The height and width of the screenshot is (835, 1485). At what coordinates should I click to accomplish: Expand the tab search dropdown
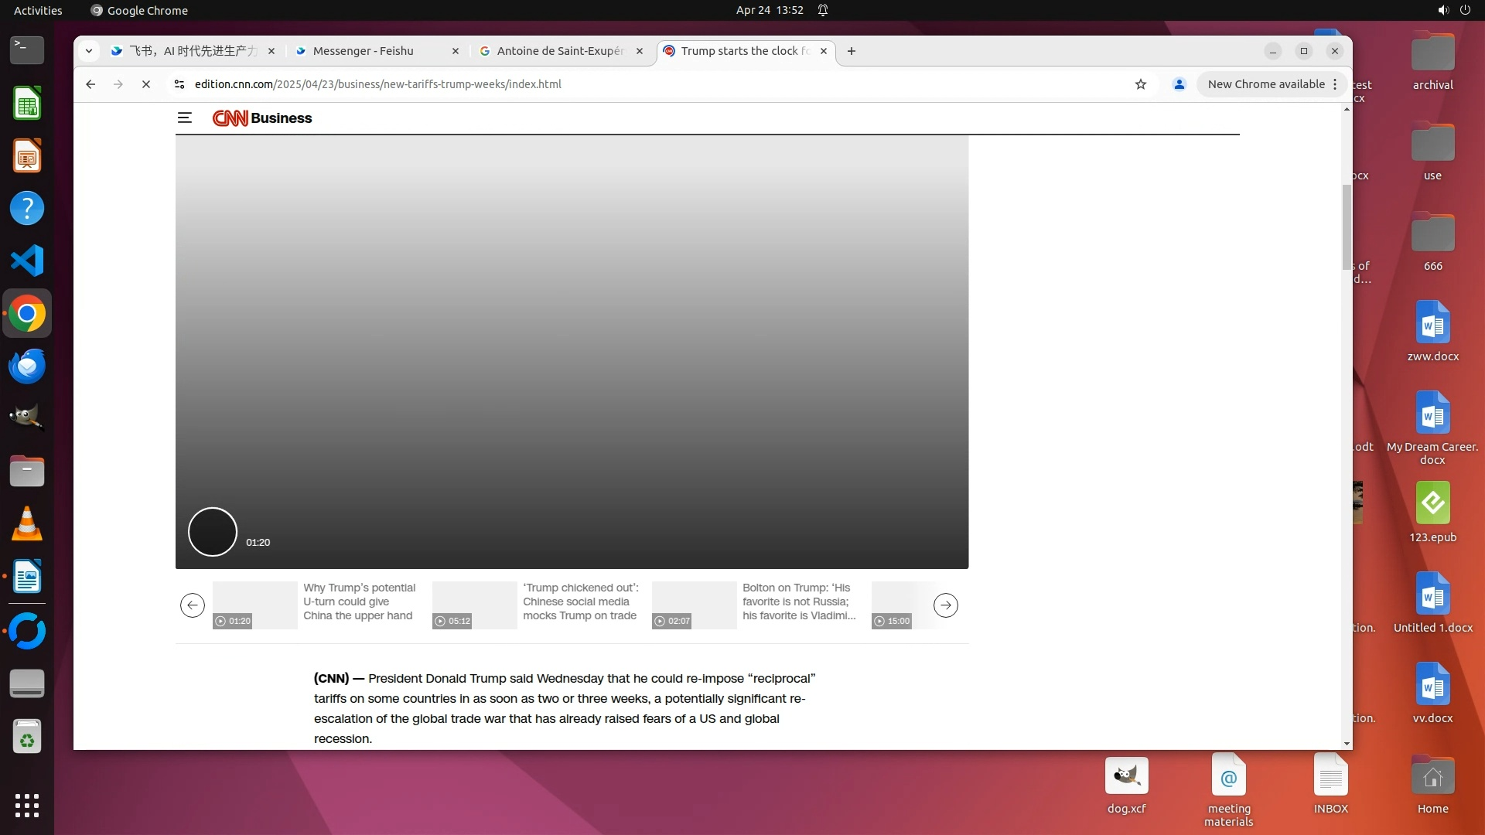[x=89, y=51]
